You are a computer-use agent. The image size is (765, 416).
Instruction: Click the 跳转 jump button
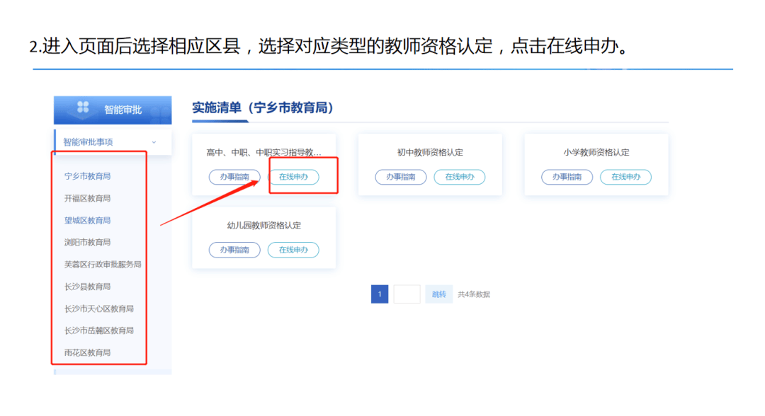click(x=438, y=294)
